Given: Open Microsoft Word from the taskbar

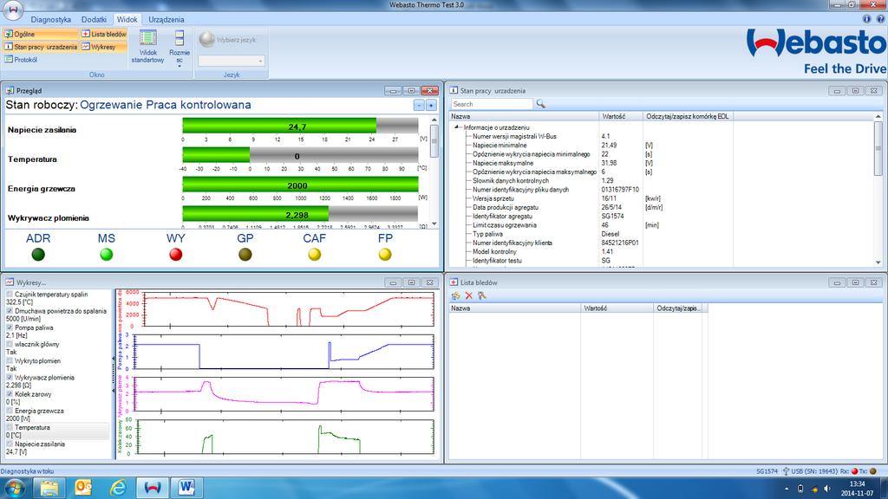Looking at the screenshot, I should (x=186, y=488).
